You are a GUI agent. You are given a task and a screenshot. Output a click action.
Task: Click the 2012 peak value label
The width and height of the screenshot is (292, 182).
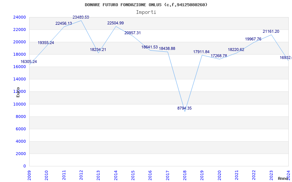point(81,17)
